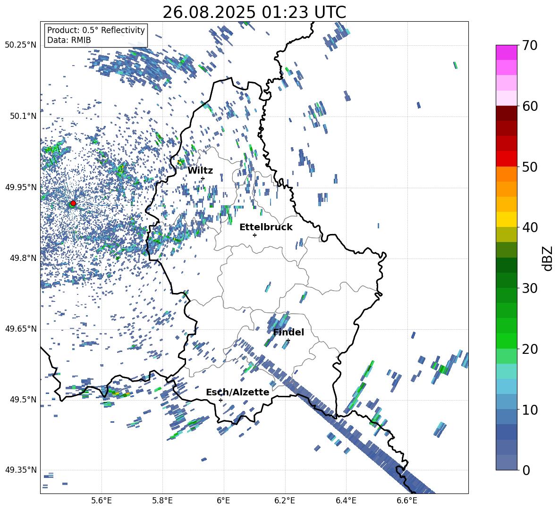Click the magenta top colorbar segment

tap(506, 53)
